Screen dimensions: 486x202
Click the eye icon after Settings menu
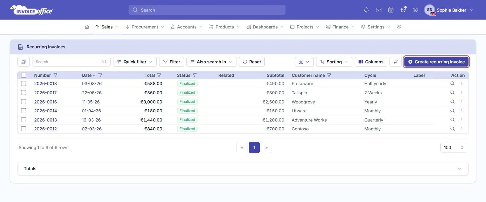pos(399,27)
